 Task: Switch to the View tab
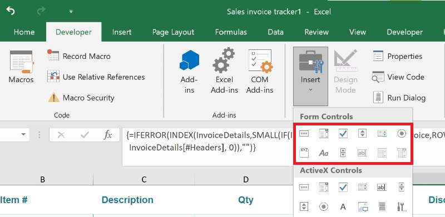point(358,32)
